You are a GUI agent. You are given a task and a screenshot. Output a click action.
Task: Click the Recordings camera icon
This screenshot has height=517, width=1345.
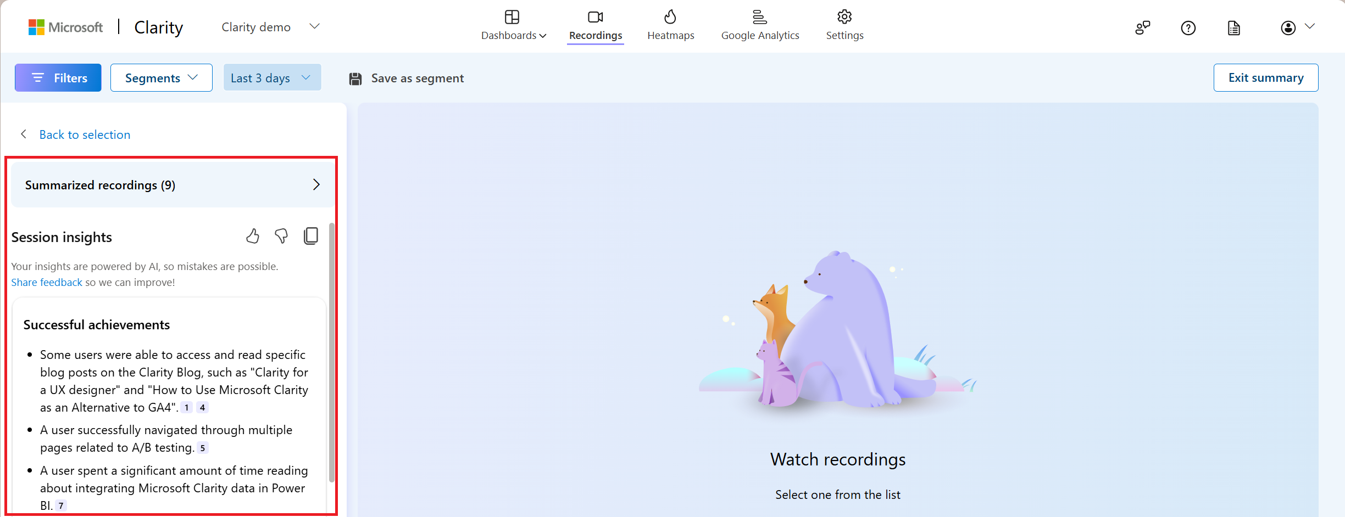tap(596, 17)
